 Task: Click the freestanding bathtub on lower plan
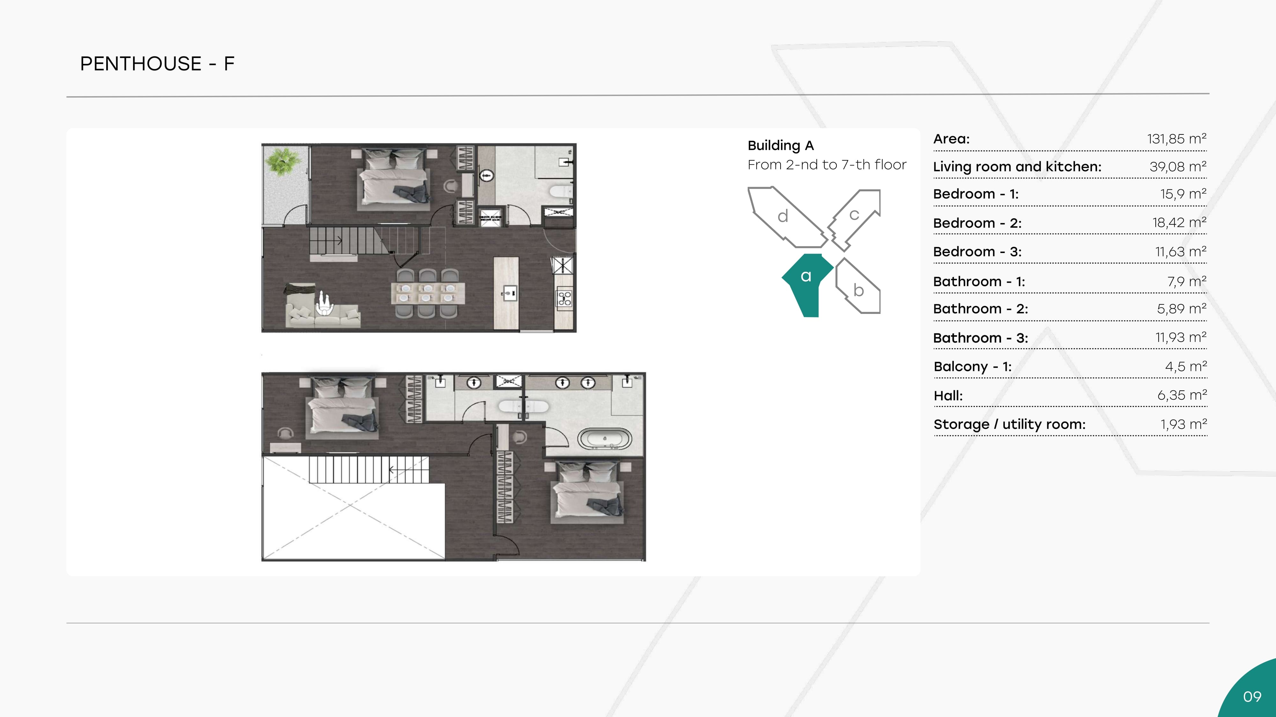pyautogui.click(x=604, y=438)
